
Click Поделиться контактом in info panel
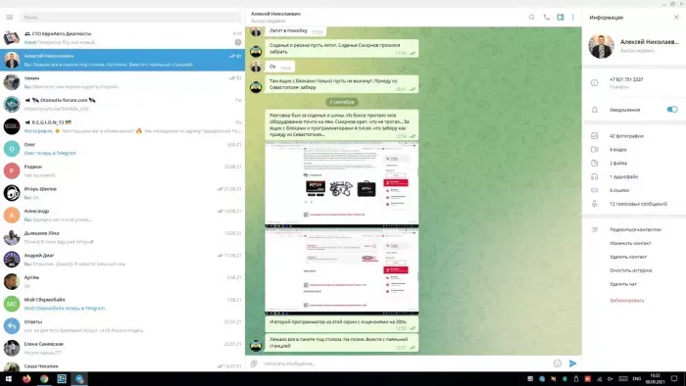[x=635, y=229]
